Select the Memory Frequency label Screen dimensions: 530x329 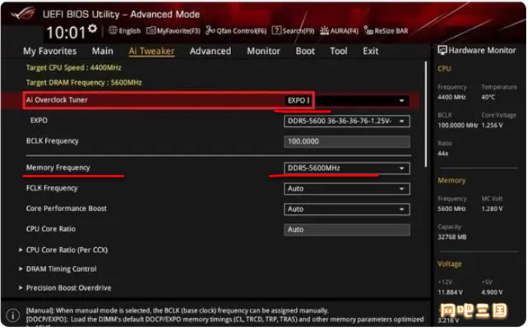tap(58, 168)
